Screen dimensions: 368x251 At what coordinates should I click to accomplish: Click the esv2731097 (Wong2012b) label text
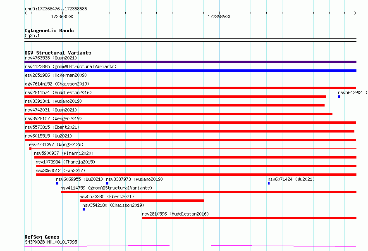56,144
